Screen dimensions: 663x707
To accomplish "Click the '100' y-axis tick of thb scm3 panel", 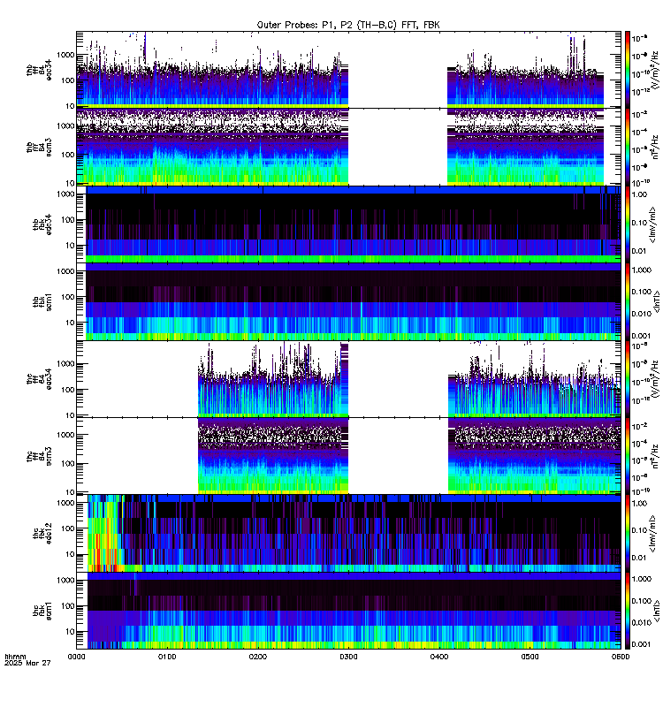I will 68,155.
